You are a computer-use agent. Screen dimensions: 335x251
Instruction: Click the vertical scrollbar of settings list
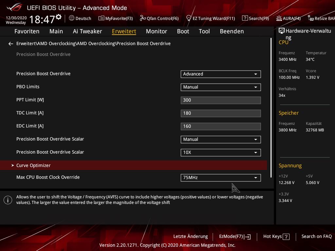coord(271,108)
